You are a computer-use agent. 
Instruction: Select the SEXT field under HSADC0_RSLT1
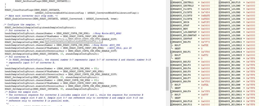tap(192, 58)
